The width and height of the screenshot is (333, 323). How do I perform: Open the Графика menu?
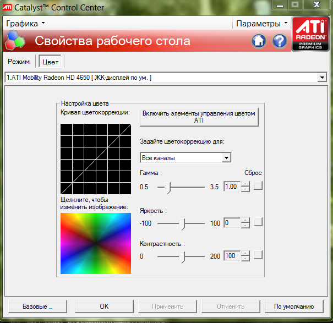pos(25,23)
